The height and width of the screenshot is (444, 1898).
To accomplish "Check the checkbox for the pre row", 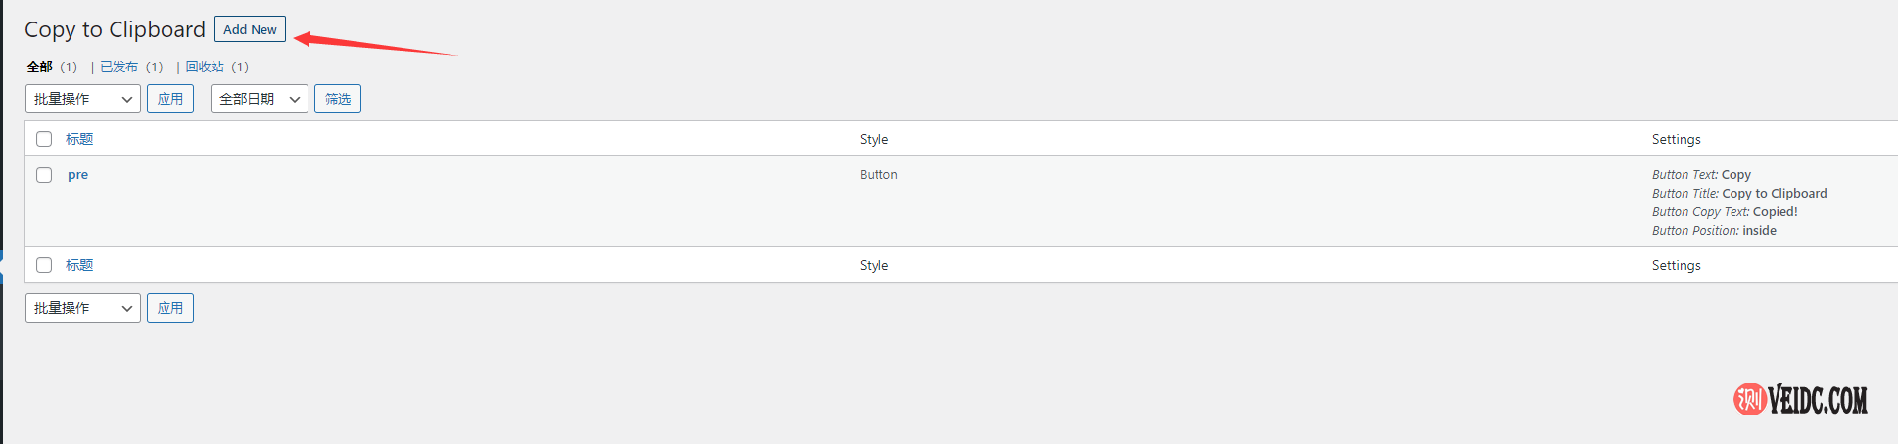I will [x=44, y=175].
